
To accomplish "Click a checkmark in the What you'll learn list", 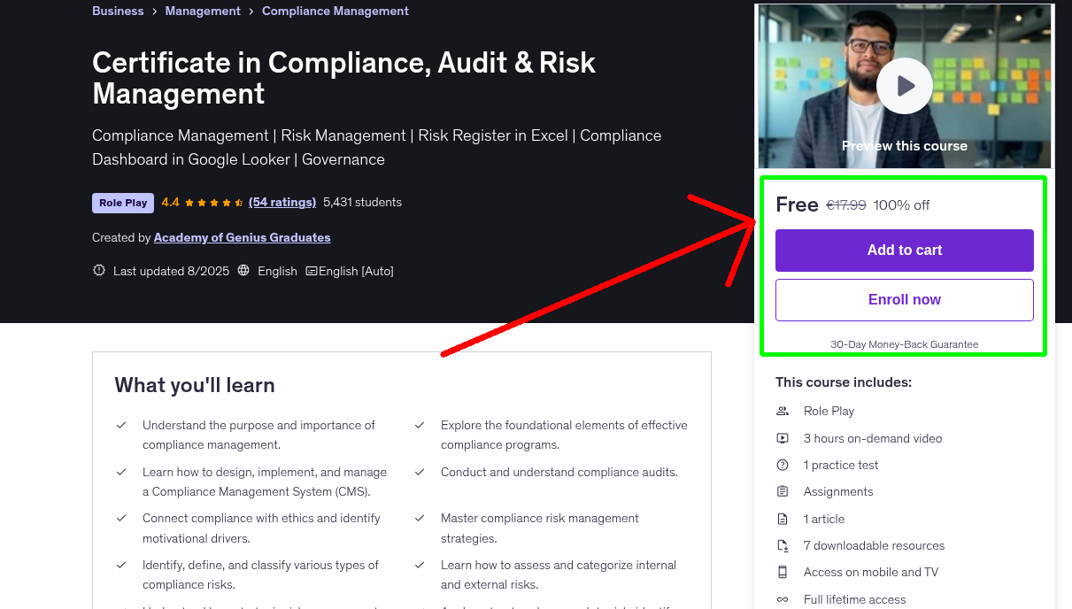I will click(x=121, y=425).
